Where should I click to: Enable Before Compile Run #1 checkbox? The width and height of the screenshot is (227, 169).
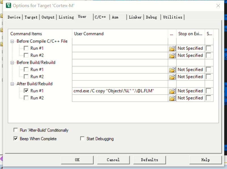click(26, 48)
